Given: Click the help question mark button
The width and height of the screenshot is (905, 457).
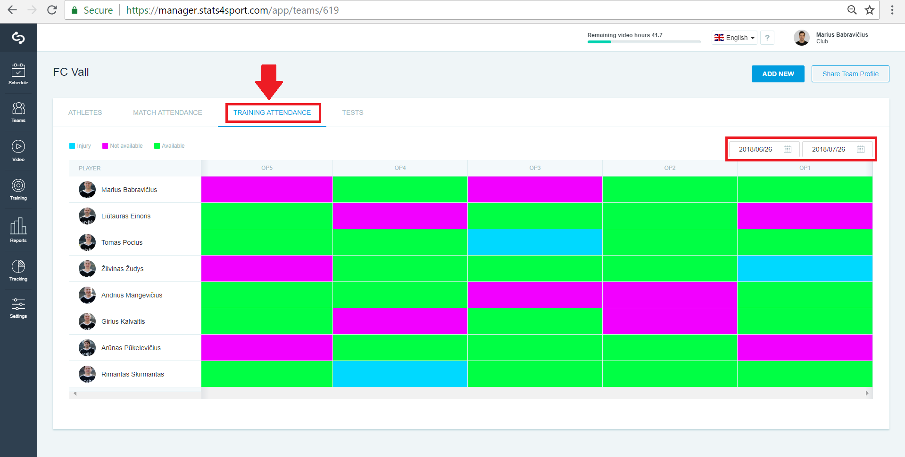Looking at the screenshot, I should click(767, 38).
